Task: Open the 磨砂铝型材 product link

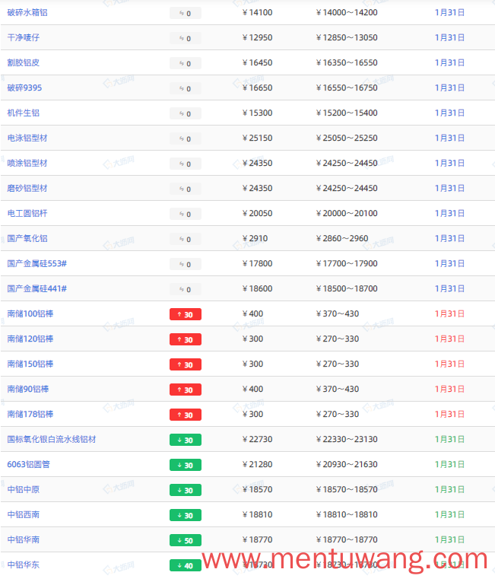Action: [x=27, y=188]
